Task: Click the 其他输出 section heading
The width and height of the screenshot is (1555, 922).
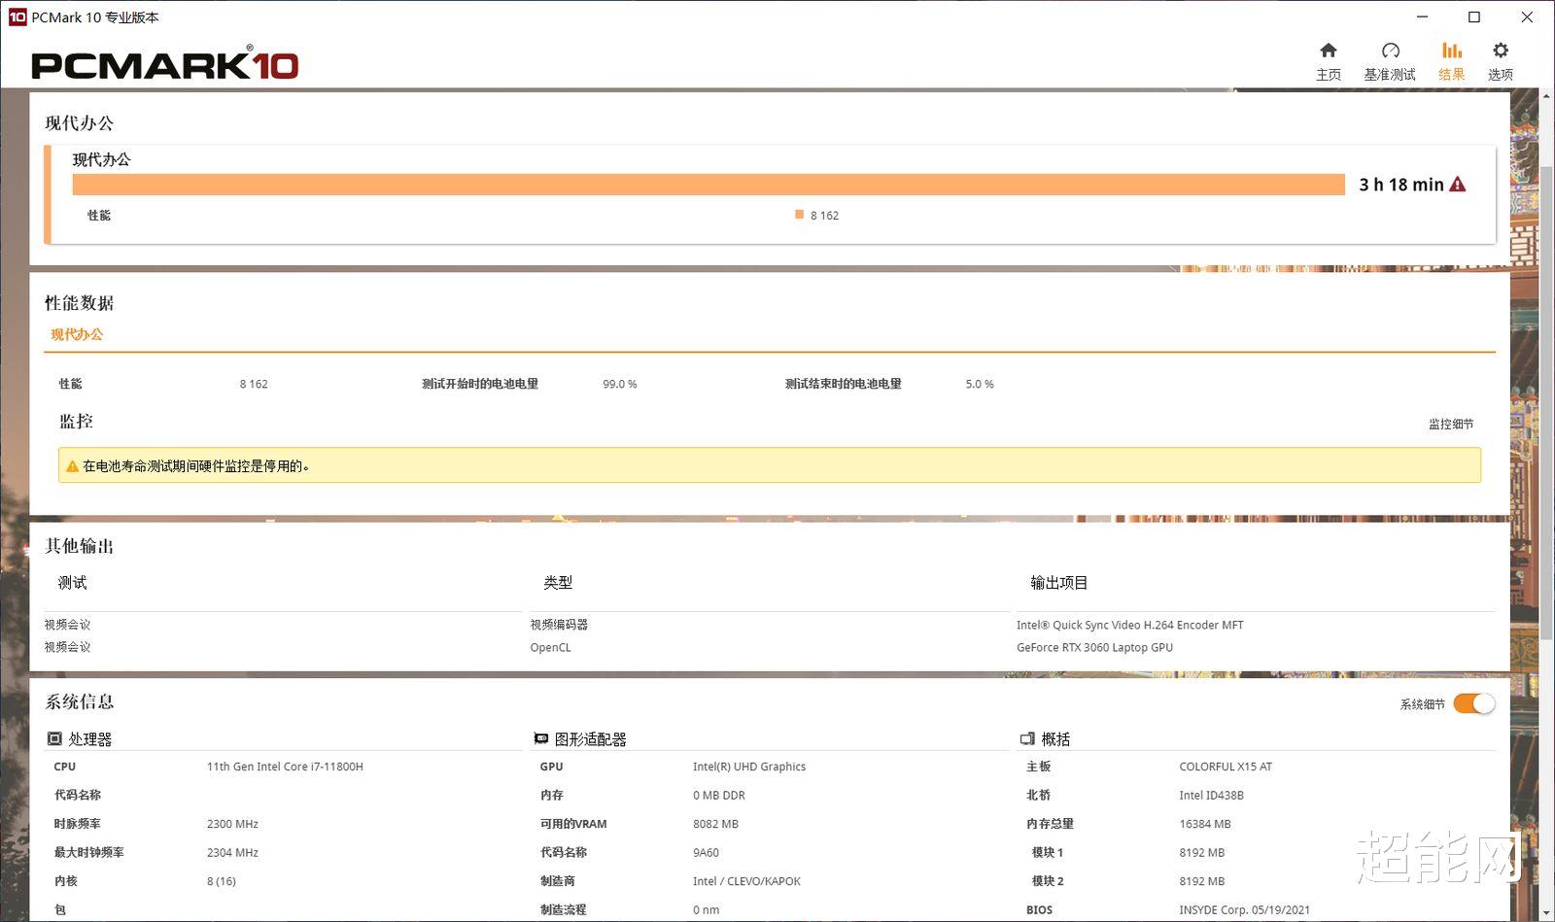Action: point(80,546)
